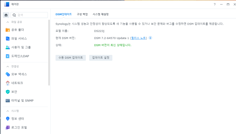The image size is (236, 134).
Task: Select the 보안 label in sidebar
Action: pos(14,92)
